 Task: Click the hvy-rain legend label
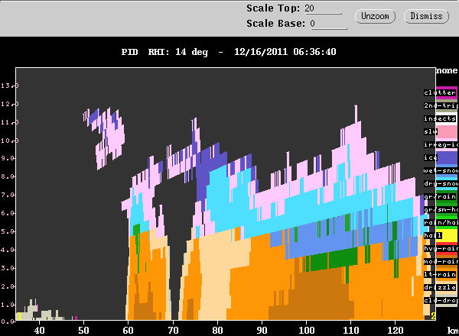tap(441, 249)
